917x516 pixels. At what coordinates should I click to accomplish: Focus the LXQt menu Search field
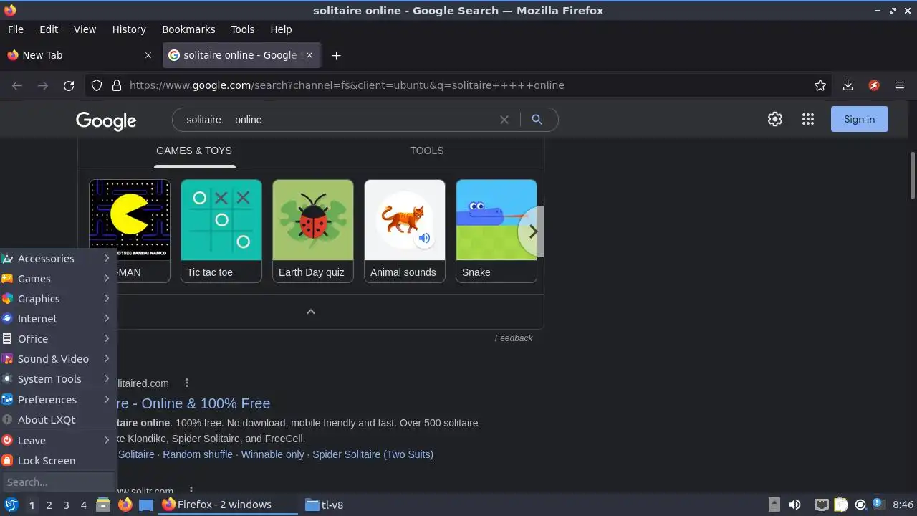tap(57, 482)
